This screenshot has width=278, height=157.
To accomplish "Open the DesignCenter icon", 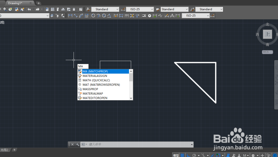I will point(53,9).
